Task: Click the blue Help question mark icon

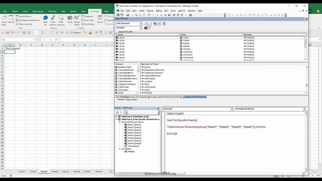Action: click(x=191, y=15)
